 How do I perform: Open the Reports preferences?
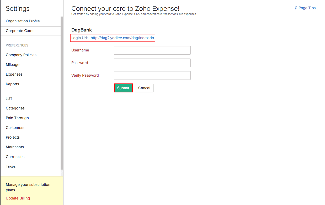click(x=12, y=84)
